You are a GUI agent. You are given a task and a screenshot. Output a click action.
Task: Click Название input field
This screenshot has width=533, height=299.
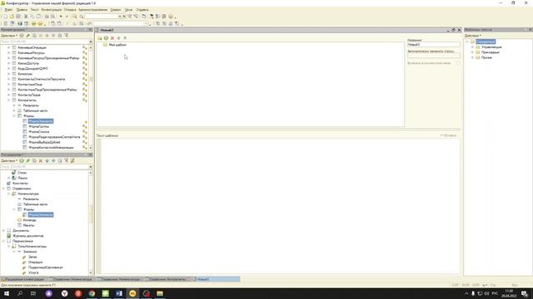pyautogui.click(x=434, y=45)
